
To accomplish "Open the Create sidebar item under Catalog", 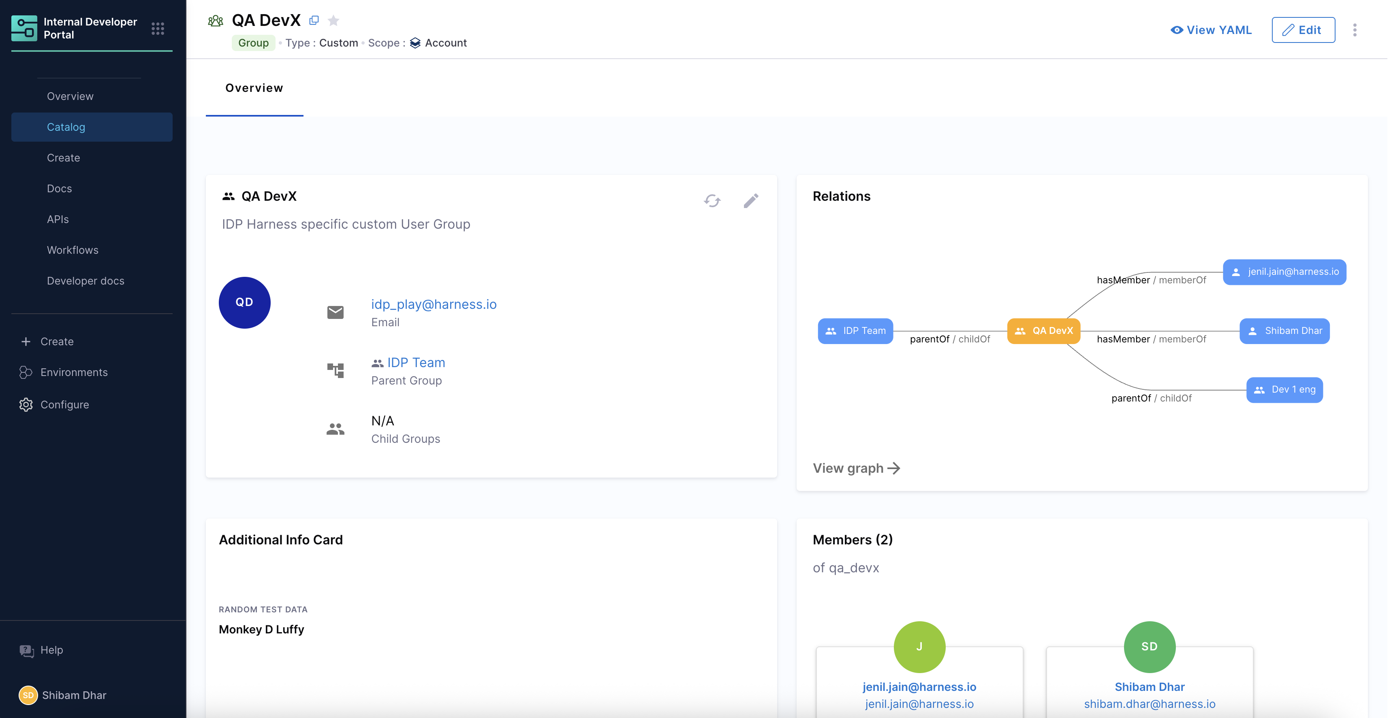I will pyautogui.click(x=64, y=158).
